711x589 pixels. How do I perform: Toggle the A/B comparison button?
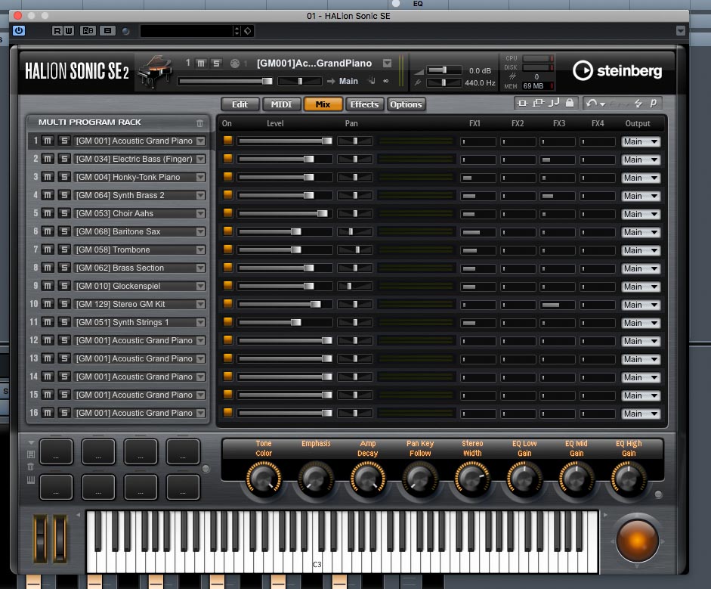[x=88, y=31]
